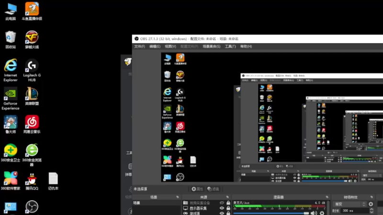Open transition properties gear beside 渐变
Screen dimensions: 383x215
371,204
